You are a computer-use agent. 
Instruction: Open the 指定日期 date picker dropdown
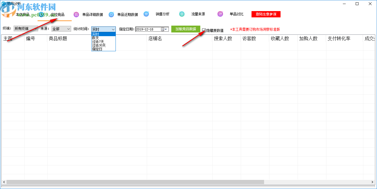tap(166, 29)
